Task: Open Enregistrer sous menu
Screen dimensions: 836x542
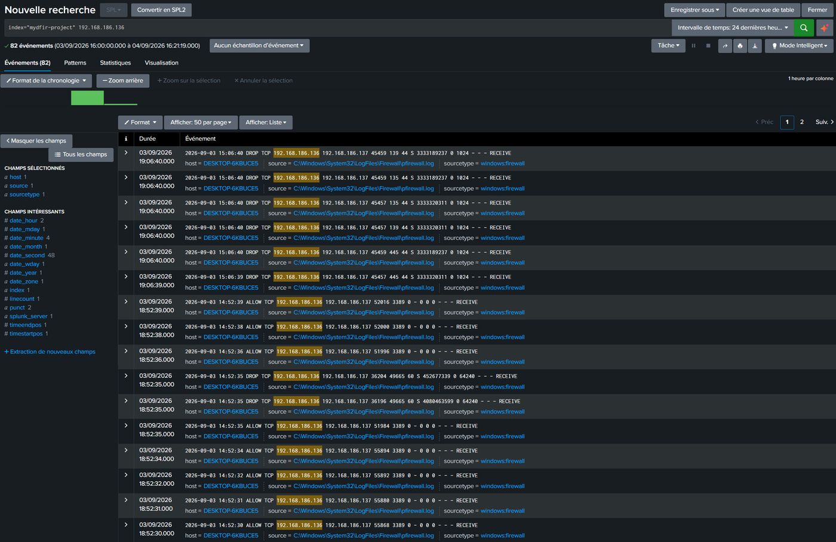Action: (694, 10)
